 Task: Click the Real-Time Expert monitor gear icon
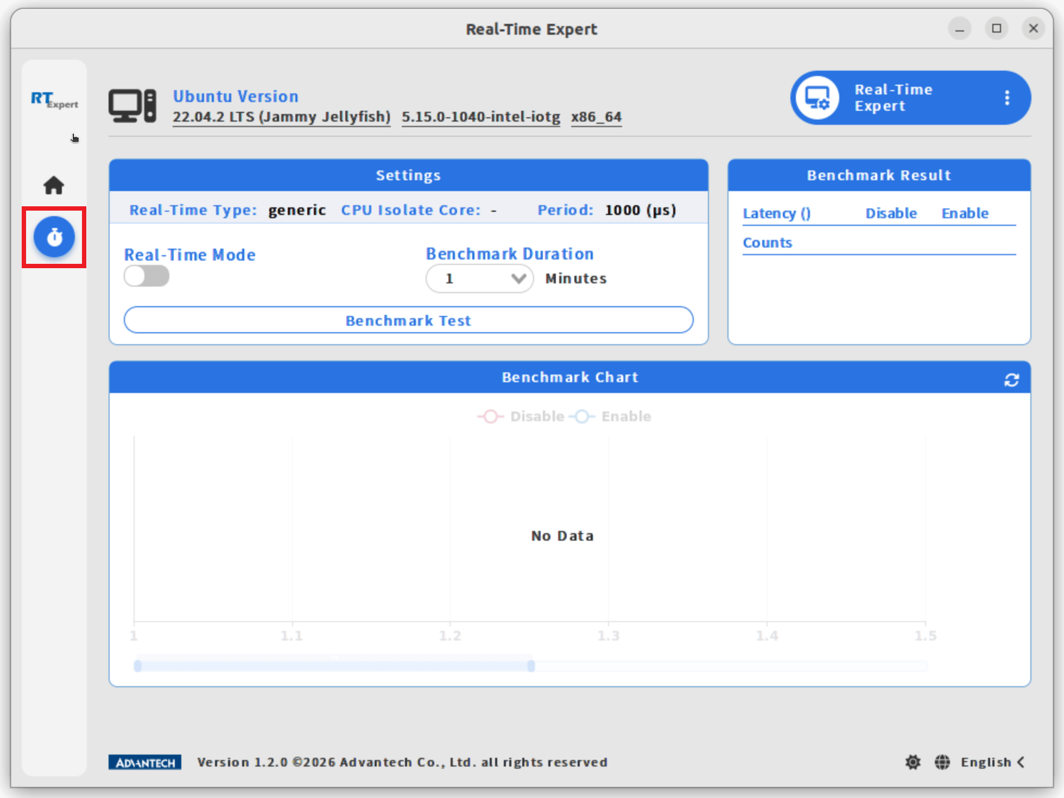(817, 98)
